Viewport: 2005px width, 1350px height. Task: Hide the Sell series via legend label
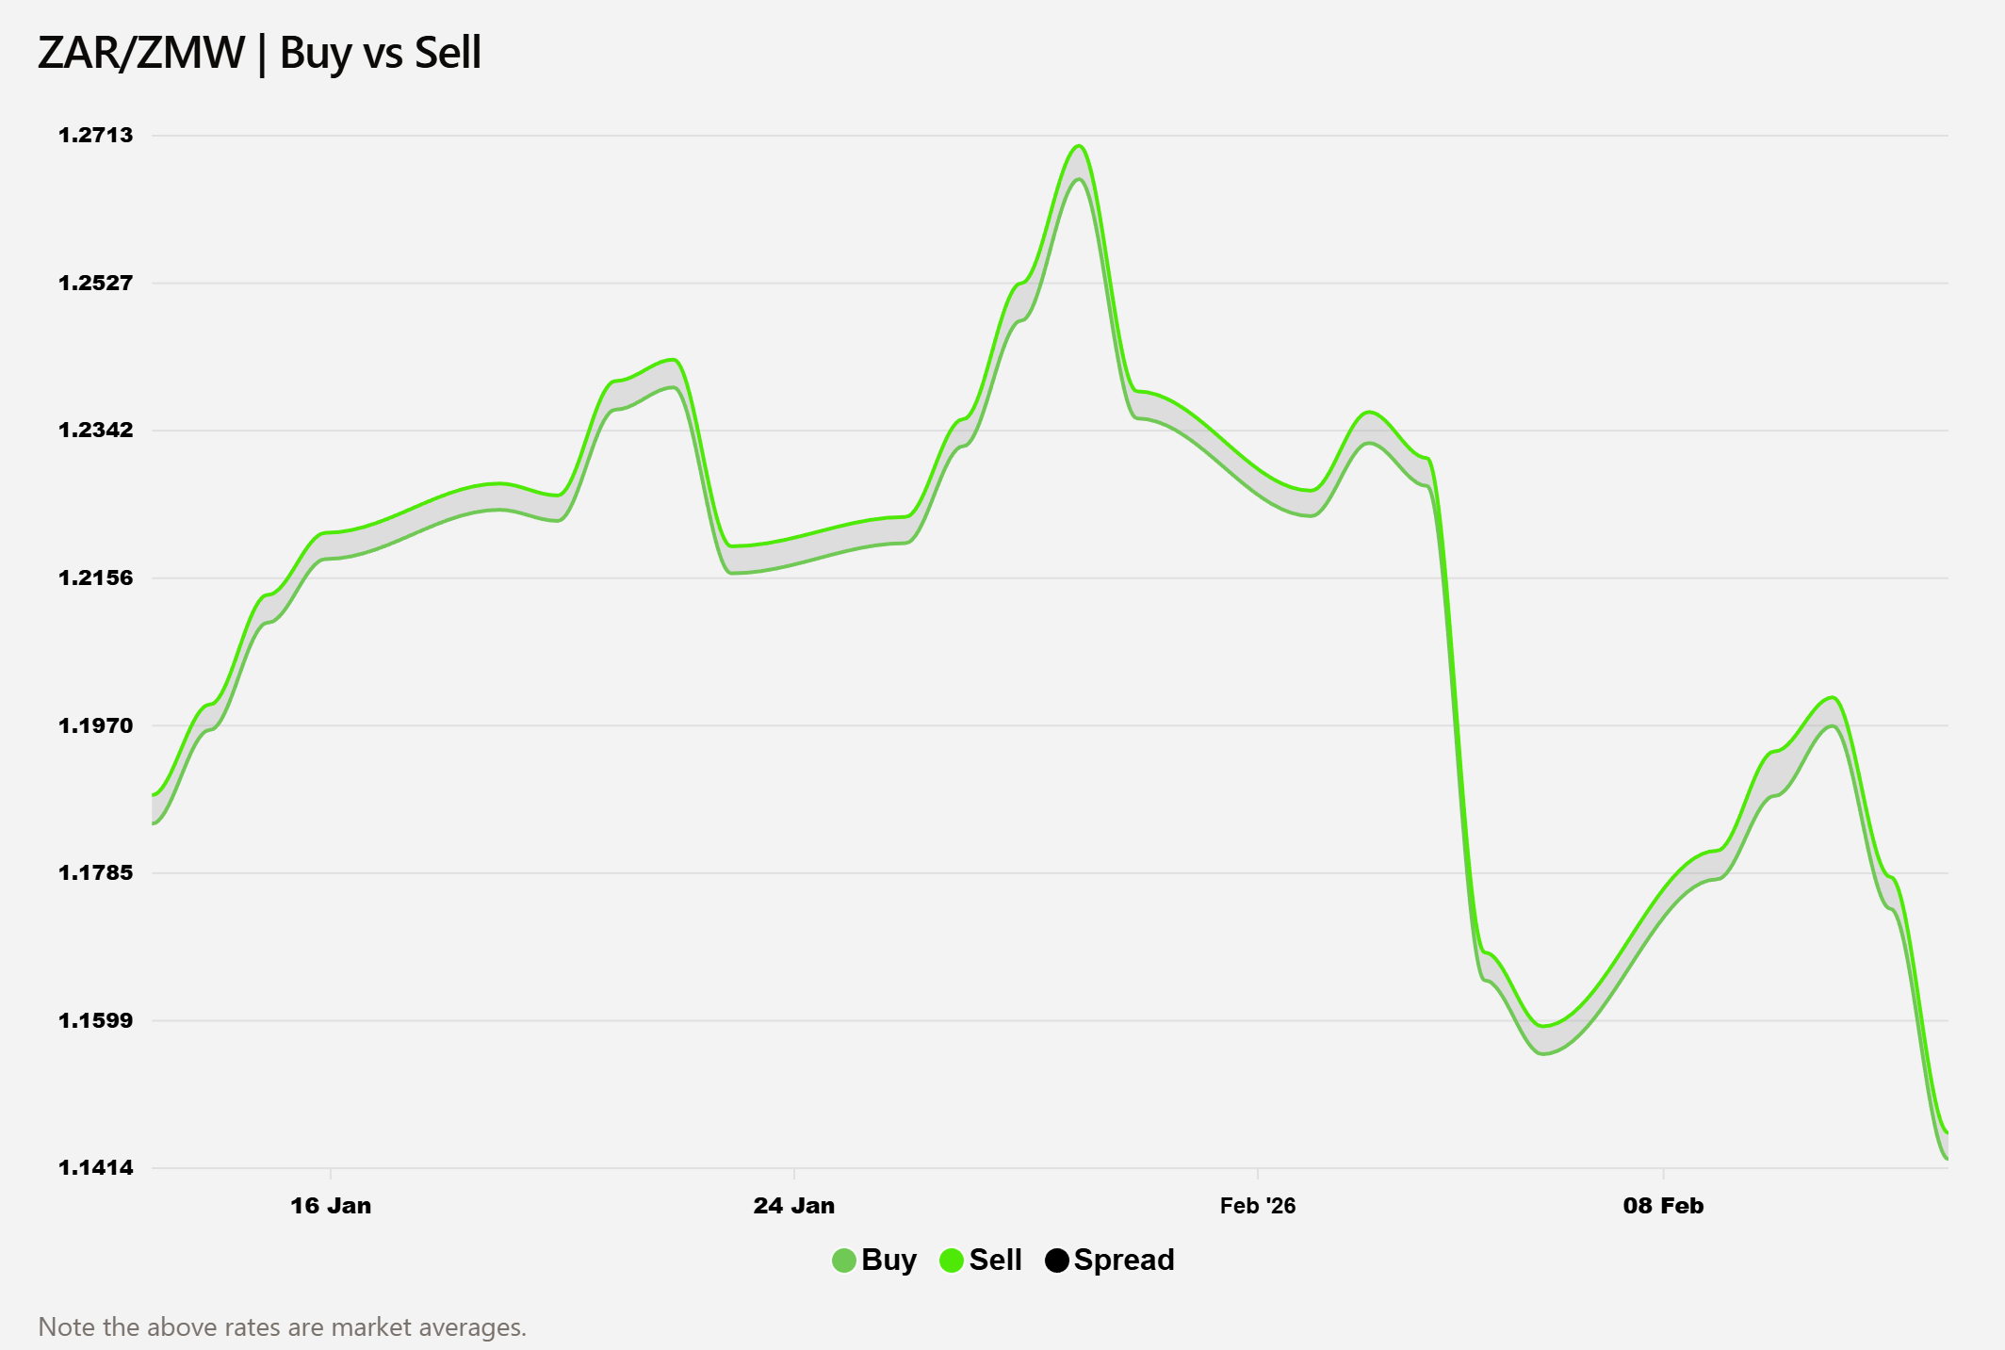(995, 1261)
